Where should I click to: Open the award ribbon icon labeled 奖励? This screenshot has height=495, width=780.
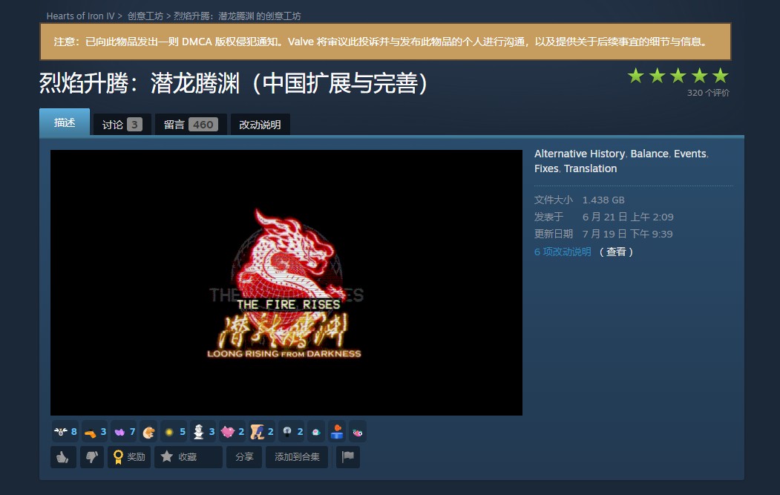(x=130, y=457)
